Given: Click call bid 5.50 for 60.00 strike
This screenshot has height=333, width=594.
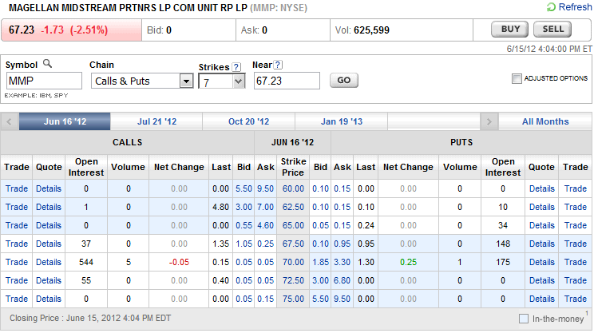Looking at the screenshot, I should click(244, 188).
